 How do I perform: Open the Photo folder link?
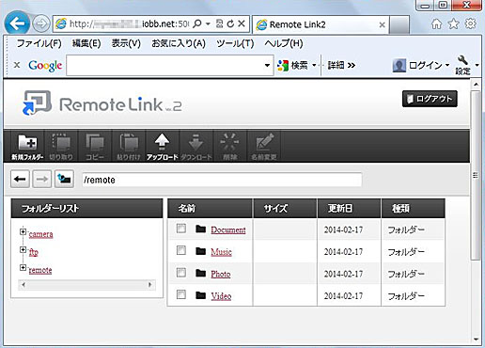(x=221, y=274)
